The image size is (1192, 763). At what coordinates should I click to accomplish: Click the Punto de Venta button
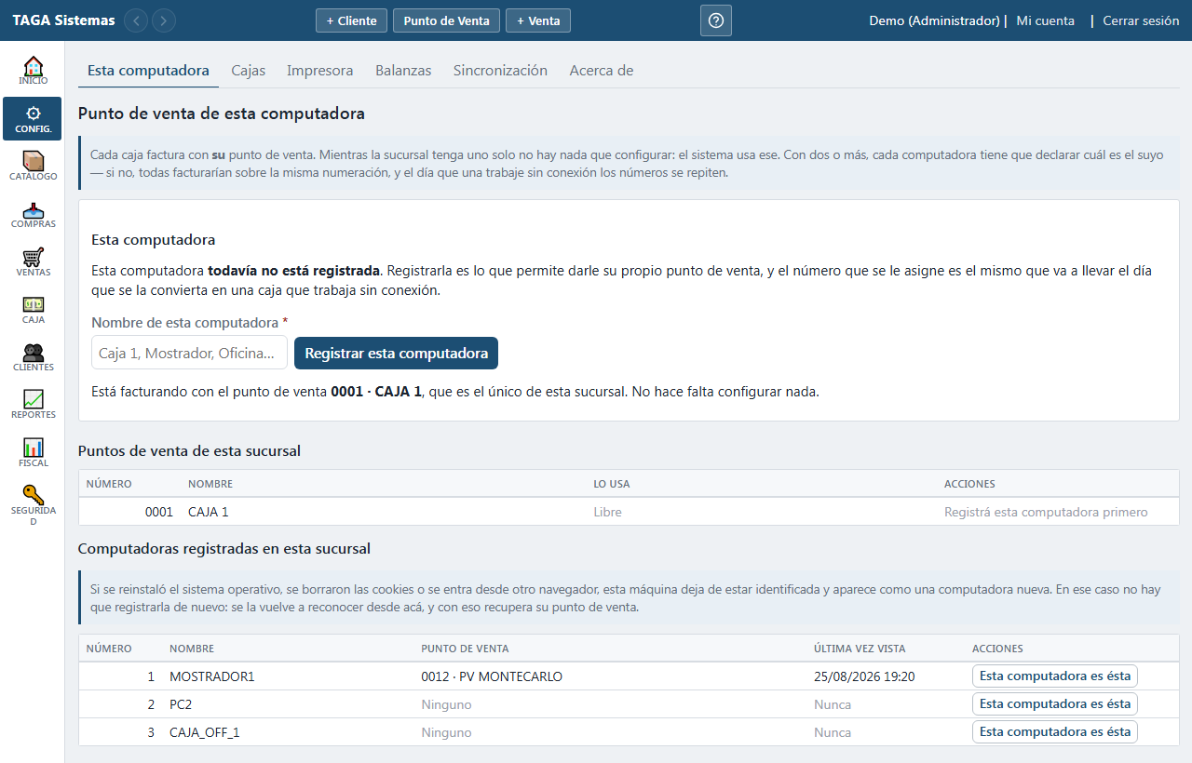pos(447,20)
